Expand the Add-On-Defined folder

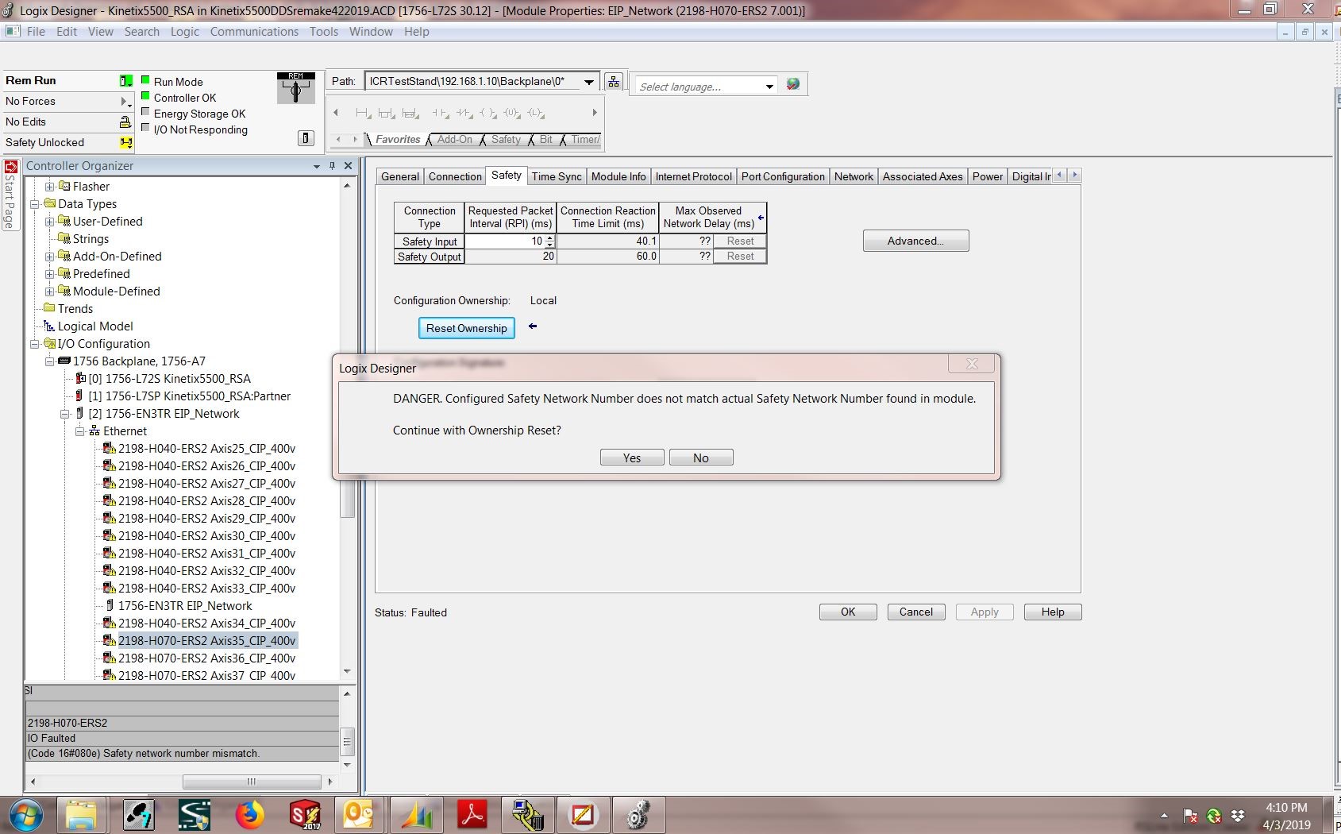(49, 257)
